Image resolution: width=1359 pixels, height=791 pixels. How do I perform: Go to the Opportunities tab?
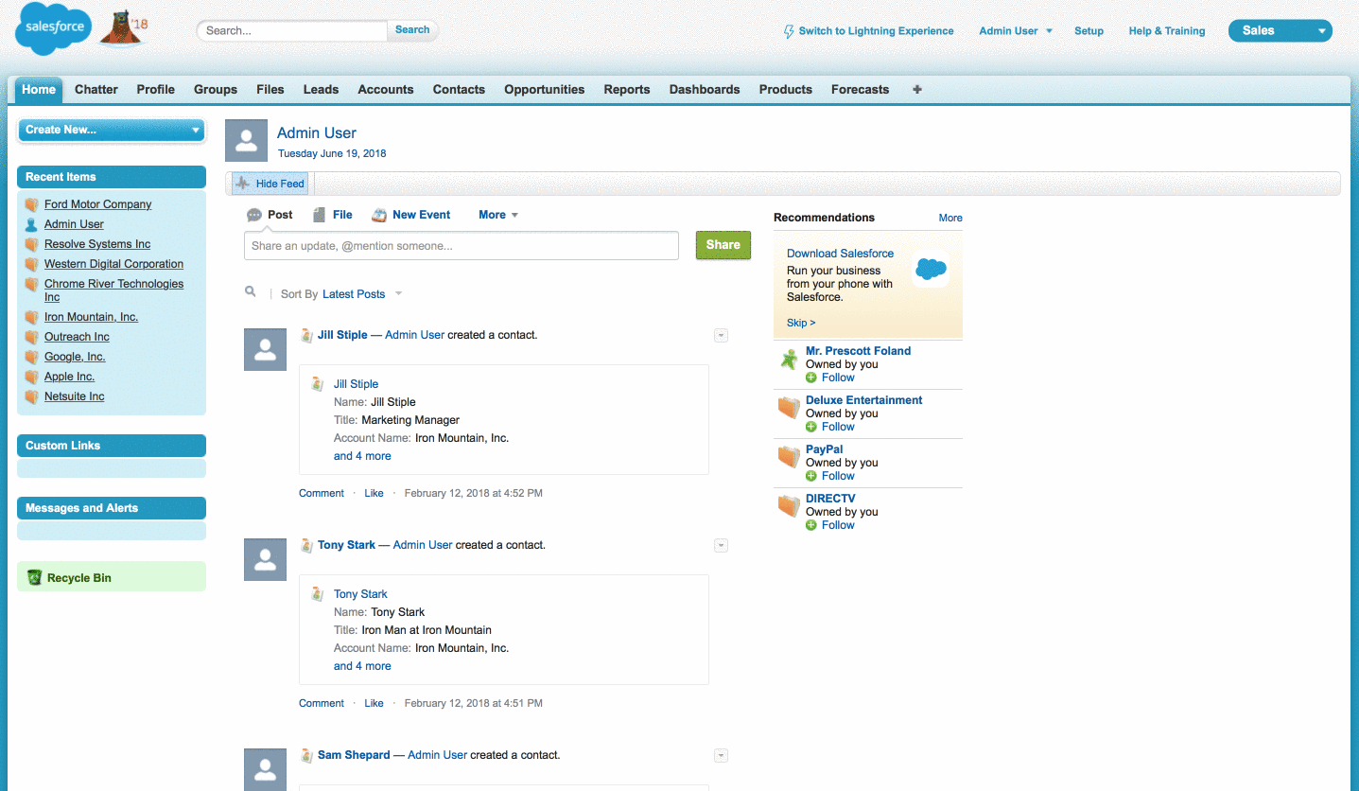(545, 90)
